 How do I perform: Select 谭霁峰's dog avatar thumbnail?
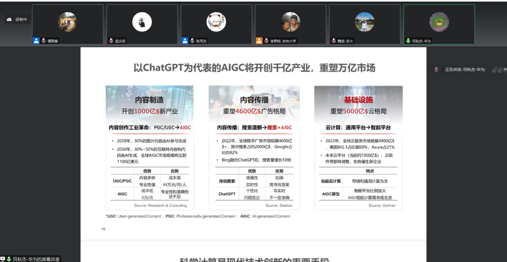[x=67, y=22]
